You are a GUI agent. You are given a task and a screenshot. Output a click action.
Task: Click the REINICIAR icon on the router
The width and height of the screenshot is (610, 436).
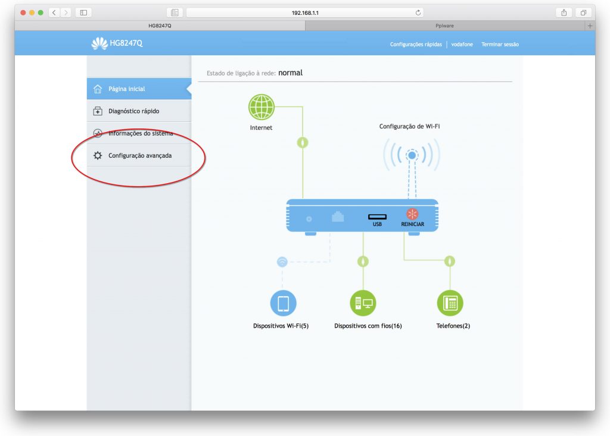[x=413, y=213]
